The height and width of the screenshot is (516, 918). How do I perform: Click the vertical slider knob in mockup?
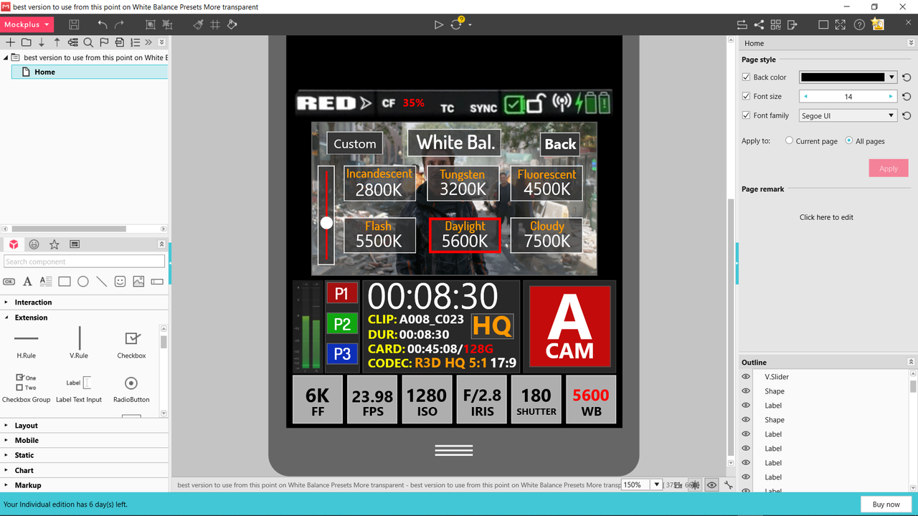(x=327, y=223)
